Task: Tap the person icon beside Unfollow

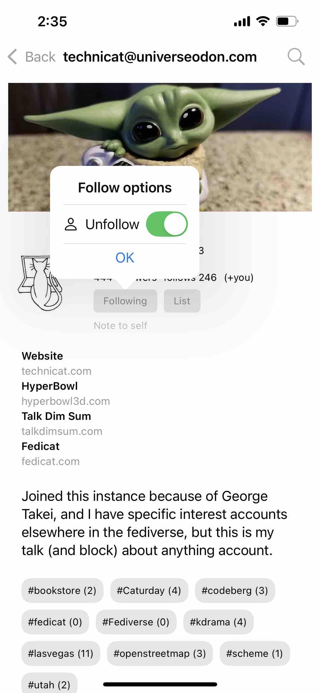Action: [71, 224]
